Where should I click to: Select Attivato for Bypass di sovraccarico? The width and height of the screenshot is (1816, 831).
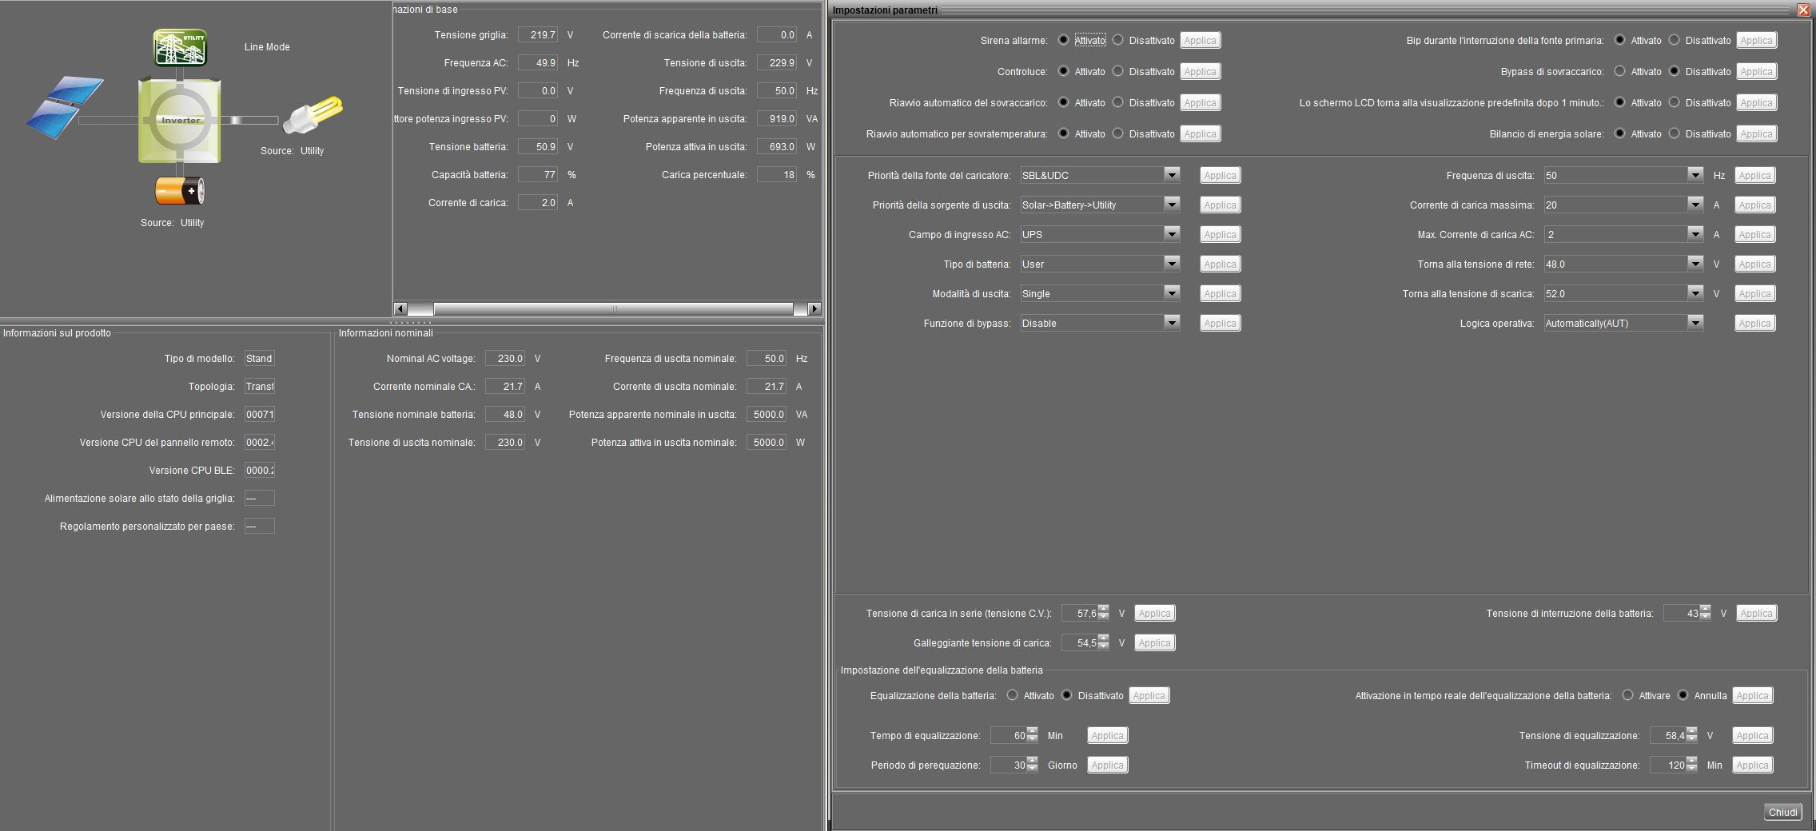1619,71
